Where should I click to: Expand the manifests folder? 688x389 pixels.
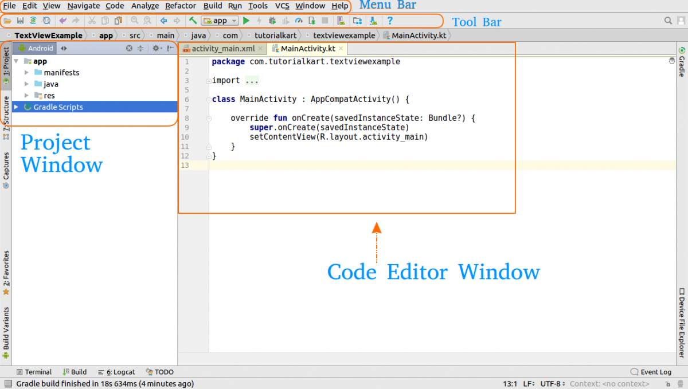pos(26,72)
